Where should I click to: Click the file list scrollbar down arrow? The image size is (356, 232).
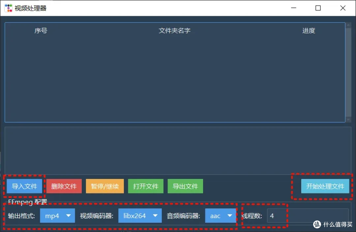pos(348,120)
